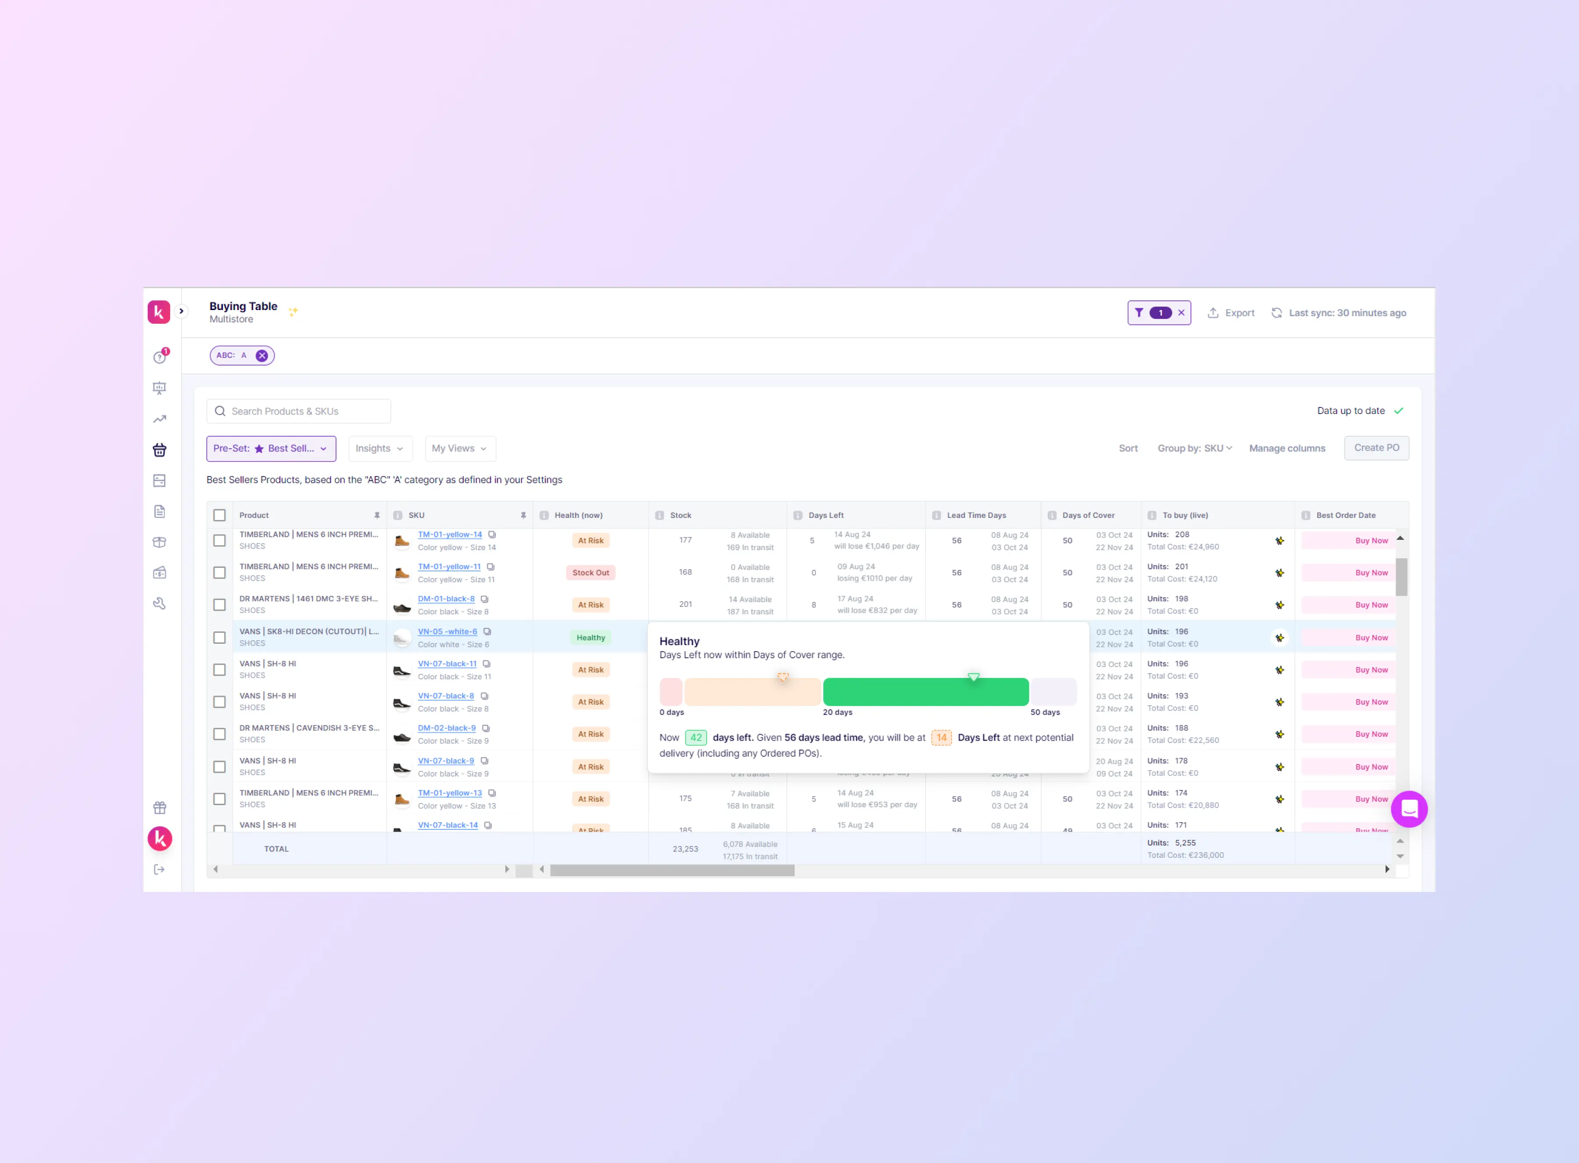1579x1163 pixels.
Task: Copy SKU TM-01-yellow-14 with copy icon
Action: tap(492, 534)
